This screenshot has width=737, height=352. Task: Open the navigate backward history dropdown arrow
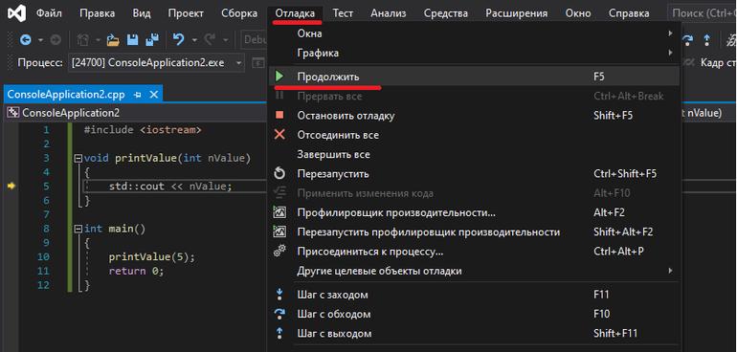(40, 40)
